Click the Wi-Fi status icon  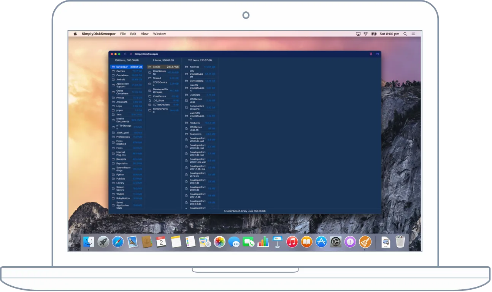[x=365, y=34]
